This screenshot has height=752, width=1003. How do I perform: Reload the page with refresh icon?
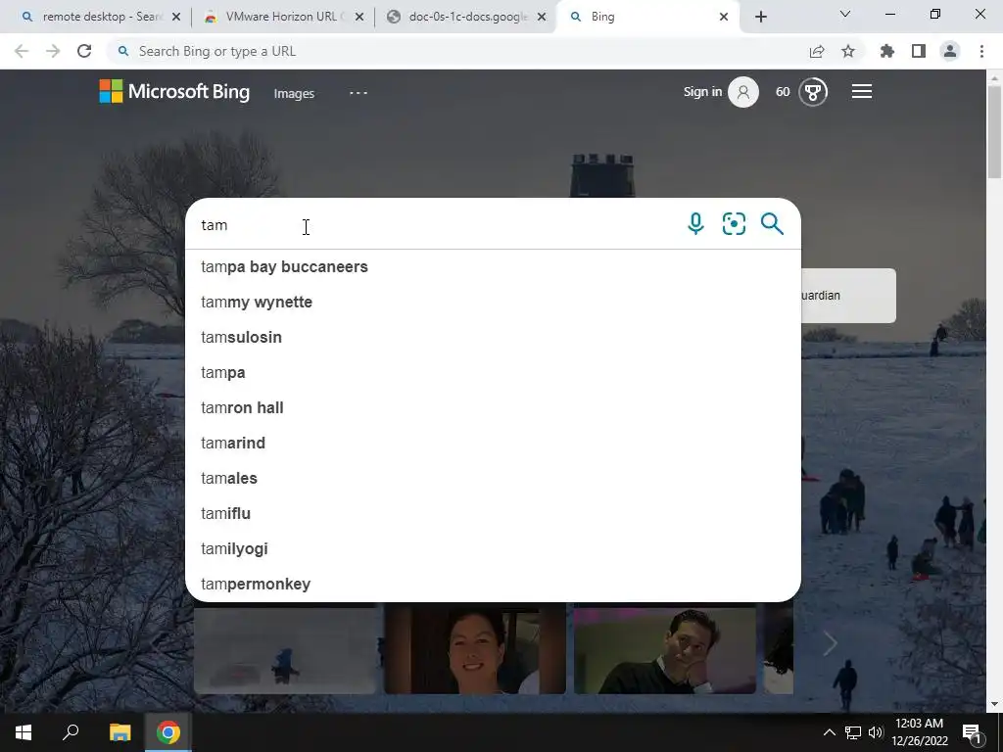click(84, 51)
